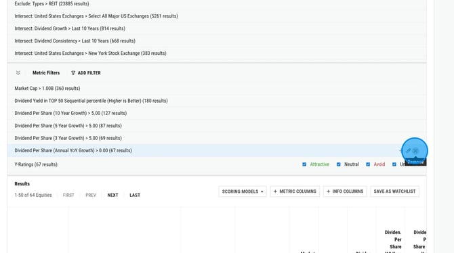Screen dimensions: 454x253
Task: Click the 1-50 of 64 Equities count
Action: click(33, 195)
